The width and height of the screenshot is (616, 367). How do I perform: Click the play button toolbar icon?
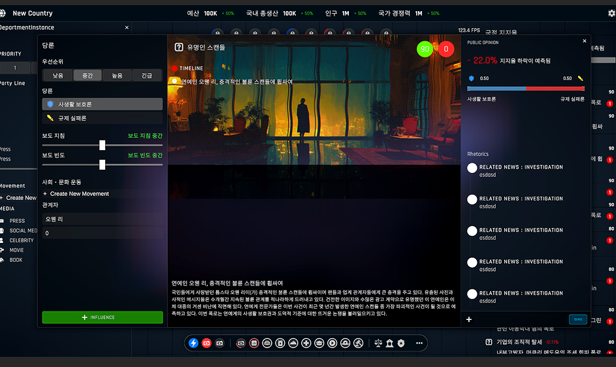tap(332, 343)
